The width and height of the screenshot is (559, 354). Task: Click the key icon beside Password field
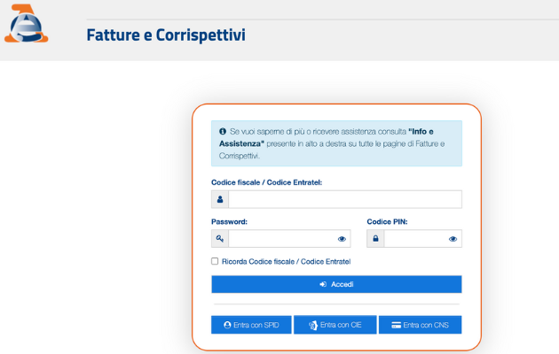[220, 239]
